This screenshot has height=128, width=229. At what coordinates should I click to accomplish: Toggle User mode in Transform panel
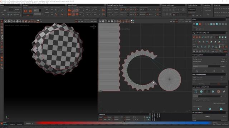[x=109, y=119]
